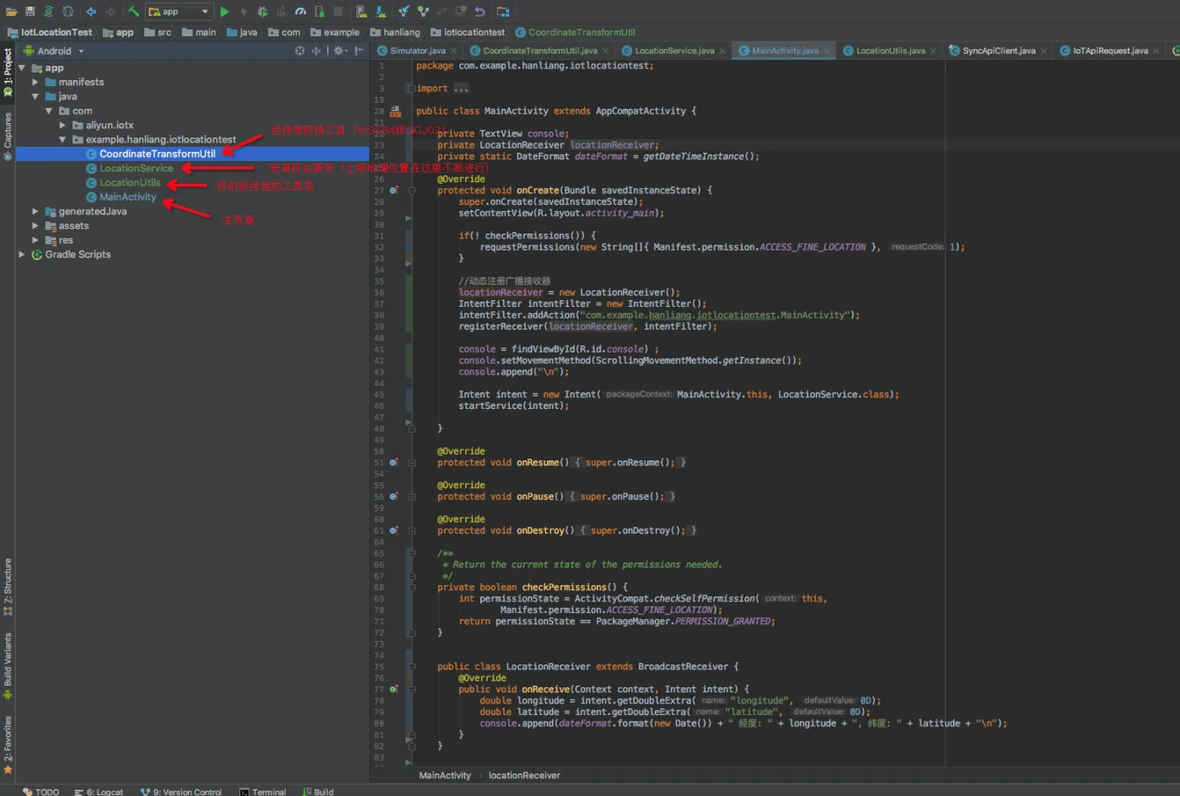Click the back navigation arrow
1180x796 pixels.
(x=91, y=12)
